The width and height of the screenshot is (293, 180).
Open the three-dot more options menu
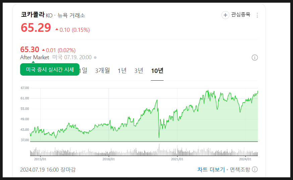click(257, 15)
